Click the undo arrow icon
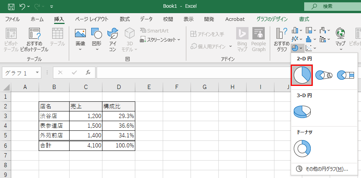Image resolution: width=361 pixels, height=178 pixels. pos(22,7)
